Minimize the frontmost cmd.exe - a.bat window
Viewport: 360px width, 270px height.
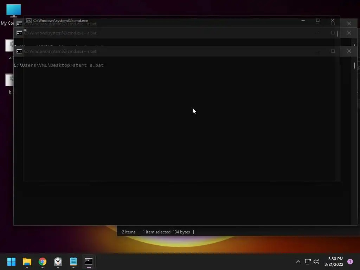coord(317,51)
